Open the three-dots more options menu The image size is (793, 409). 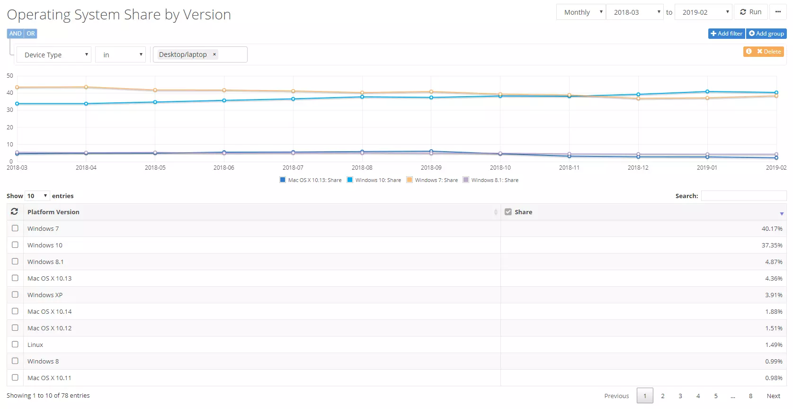778,12
